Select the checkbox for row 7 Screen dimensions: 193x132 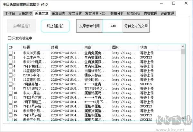(11, 79)
